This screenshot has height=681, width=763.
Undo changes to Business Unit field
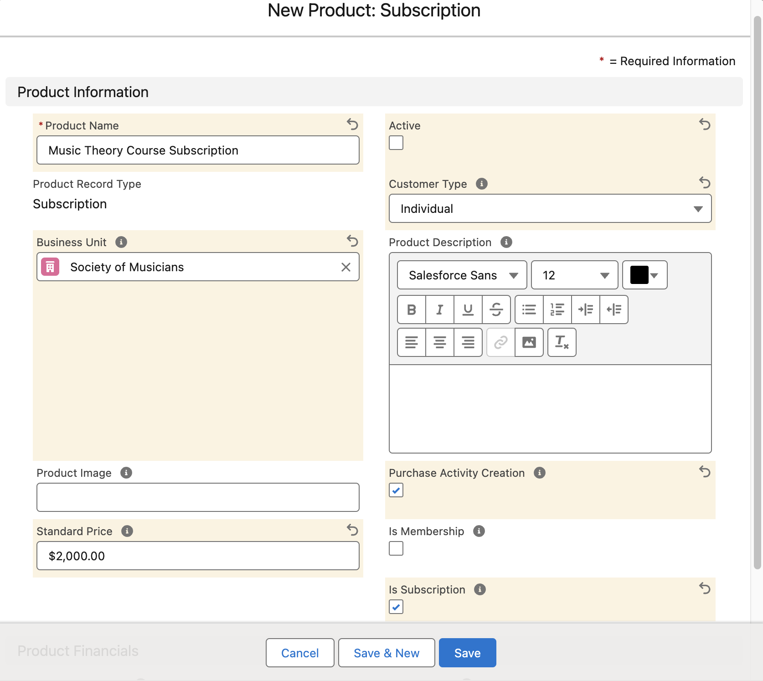click(352, 241)
